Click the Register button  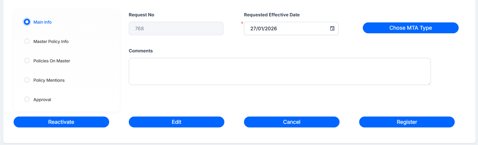click(x=407, y=122)
